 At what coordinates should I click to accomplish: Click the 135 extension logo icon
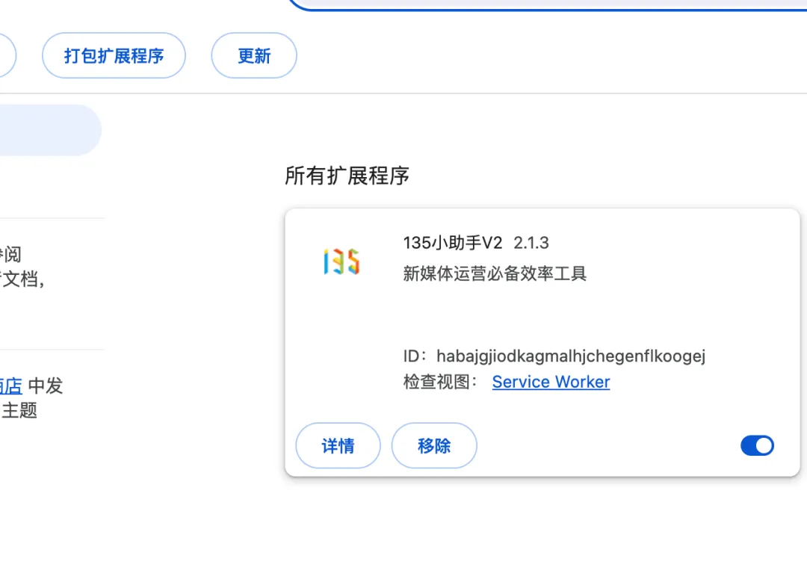(341, 261)
